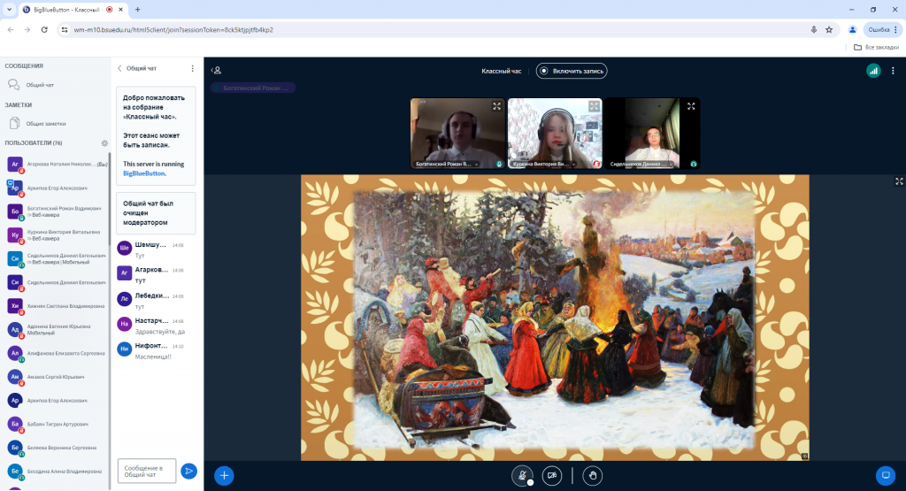Raise hand with the hand icon
This screenshot has width=906, height=491.
click(x=592, y=475)
